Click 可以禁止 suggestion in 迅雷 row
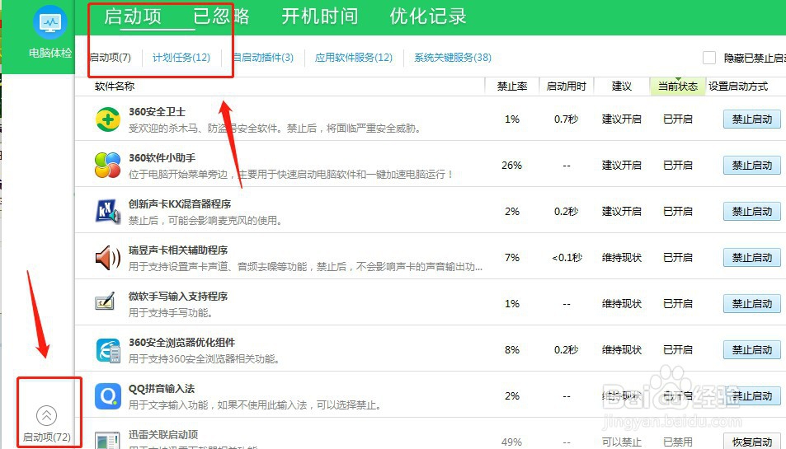786x449 pixels. click(x=622, y=442)
